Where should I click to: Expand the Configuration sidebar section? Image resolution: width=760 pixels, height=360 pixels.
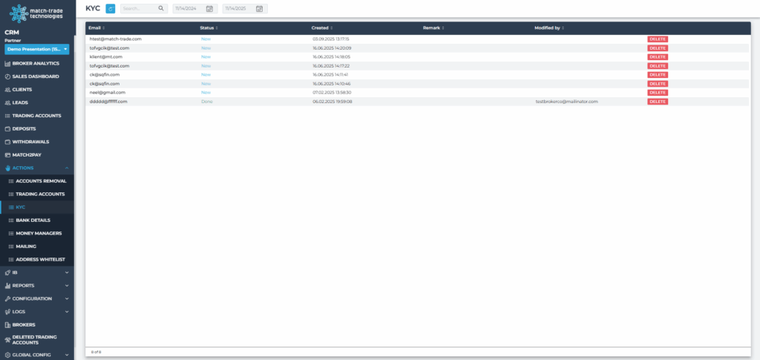coord(67,298)
